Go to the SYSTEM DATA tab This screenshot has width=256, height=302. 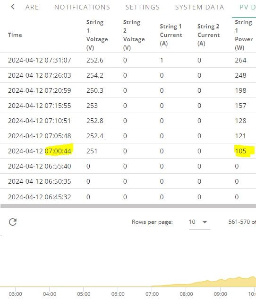pos(199,7)
